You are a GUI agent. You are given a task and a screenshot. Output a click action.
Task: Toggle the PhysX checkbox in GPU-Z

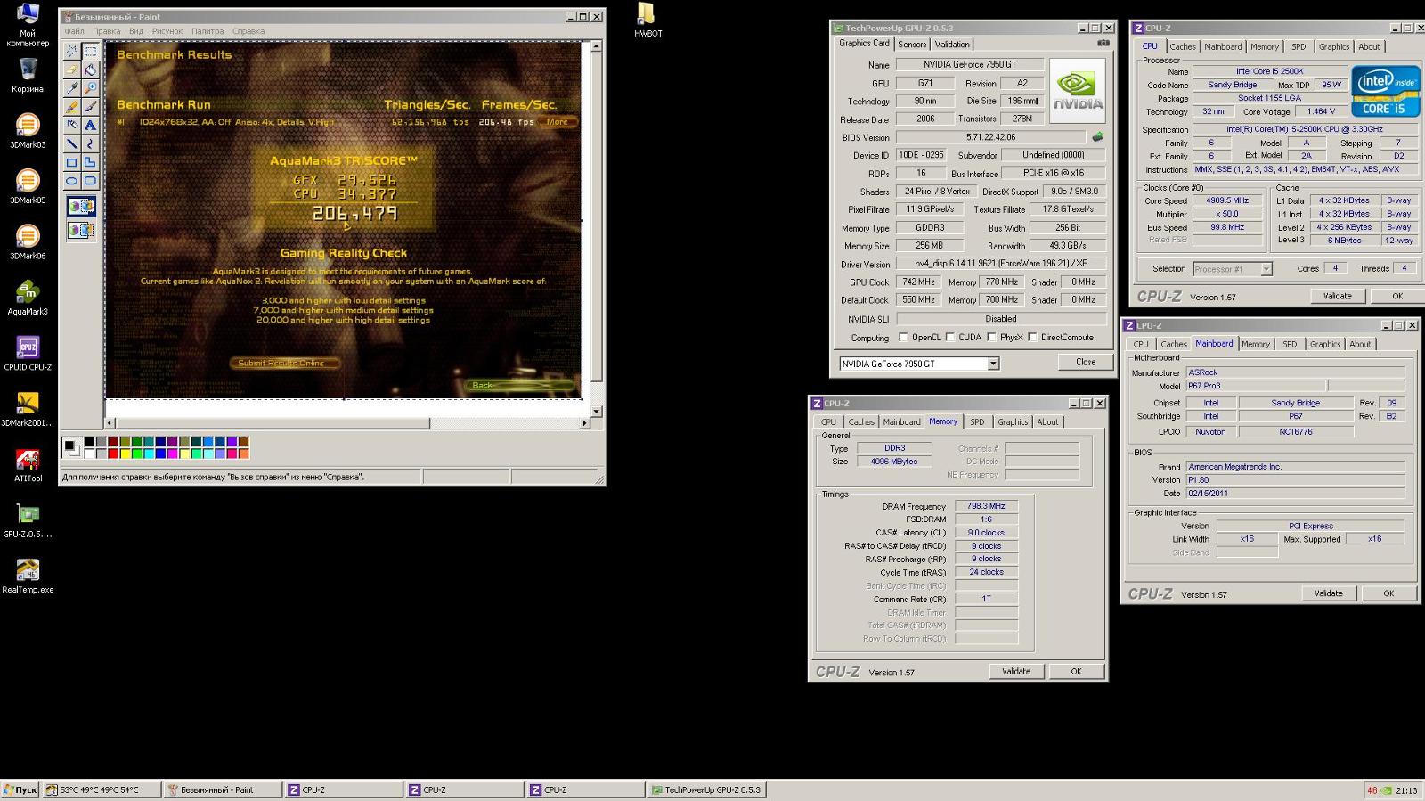click(991, 338)
